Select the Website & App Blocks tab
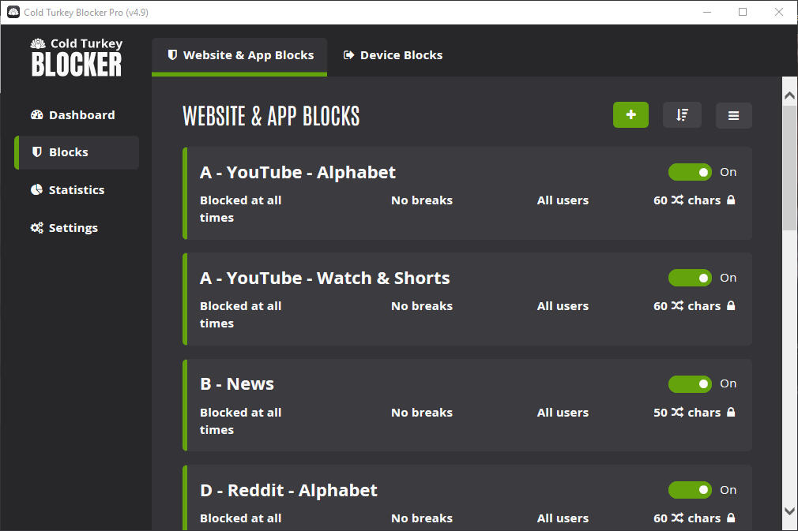This screenshot has height=531, width=798. pyautogui.click(x=239, y=55)
